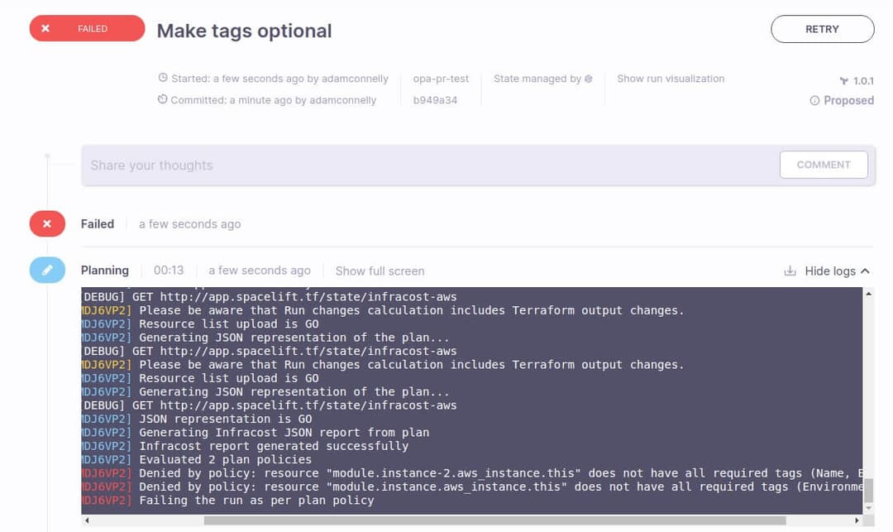893x532 pixels.
Task: Select the branch icon next to version 1.0.1
Action: tap(842, 80)
